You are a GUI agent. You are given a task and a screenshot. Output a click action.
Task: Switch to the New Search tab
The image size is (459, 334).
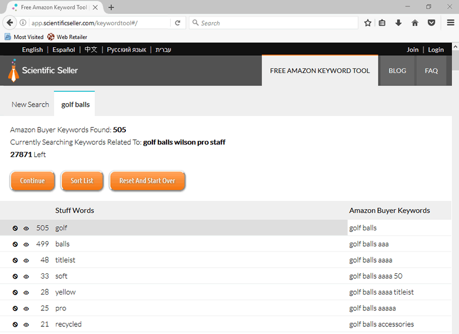30,104
